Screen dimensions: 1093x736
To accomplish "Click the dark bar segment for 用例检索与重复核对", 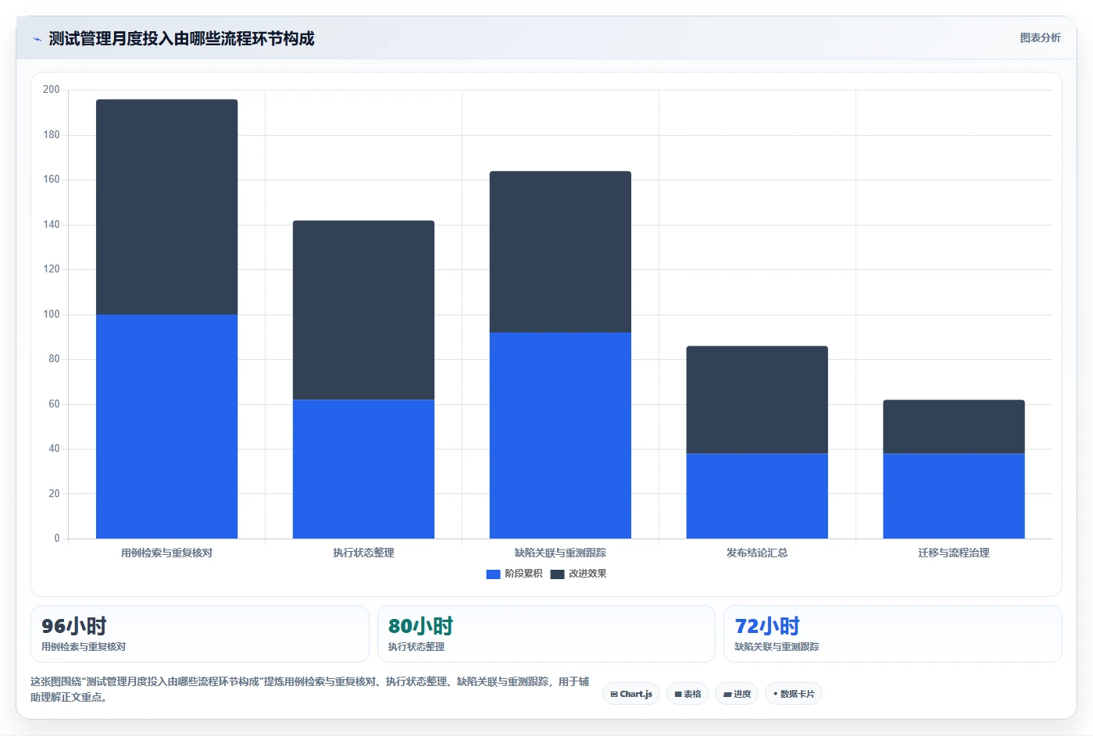I will 166,207.
